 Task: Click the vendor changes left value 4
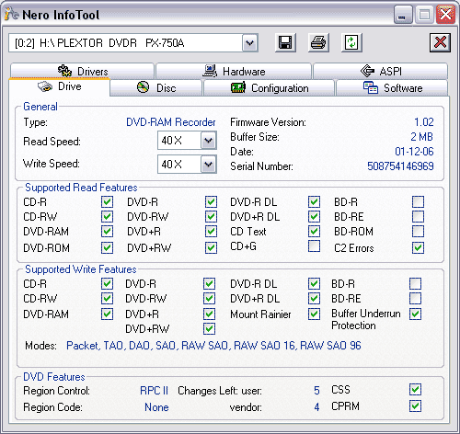click(x=316, y=407)
